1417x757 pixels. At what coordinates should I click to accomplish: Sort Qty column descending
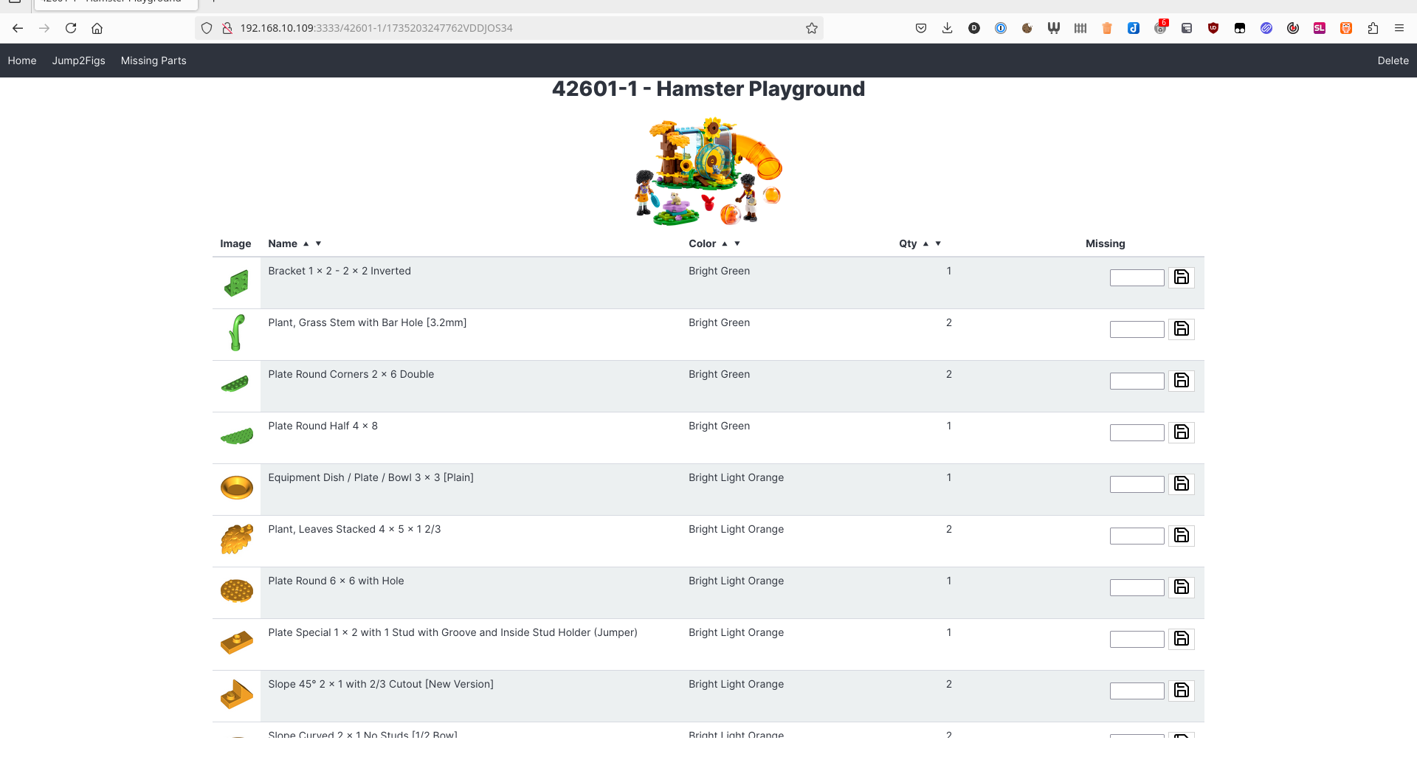tap(938, 243)
